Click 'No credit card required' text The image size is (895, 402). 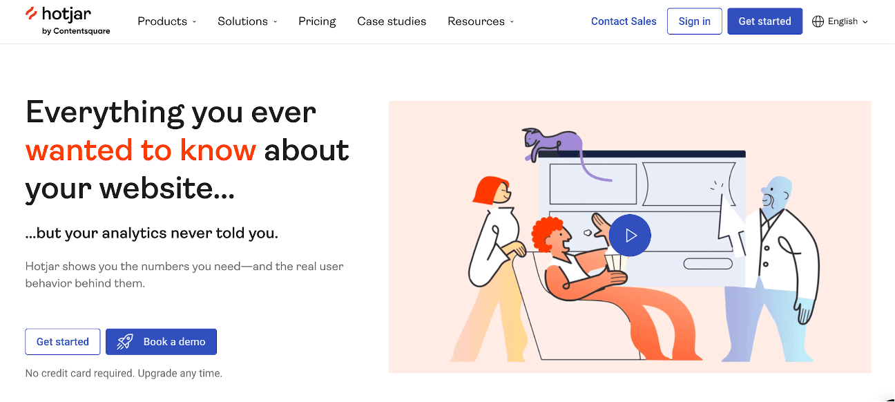point(80,373)
